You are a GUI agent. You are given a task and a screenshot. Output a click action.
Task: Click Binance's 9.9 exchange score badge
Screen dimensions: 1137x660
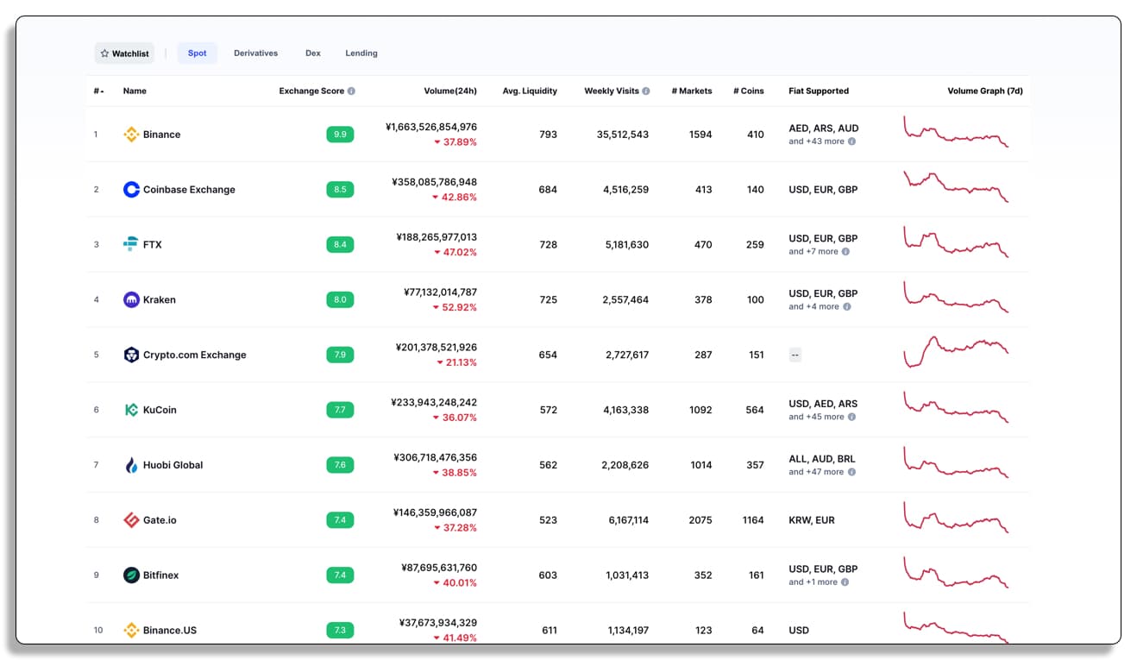[340, 135]
